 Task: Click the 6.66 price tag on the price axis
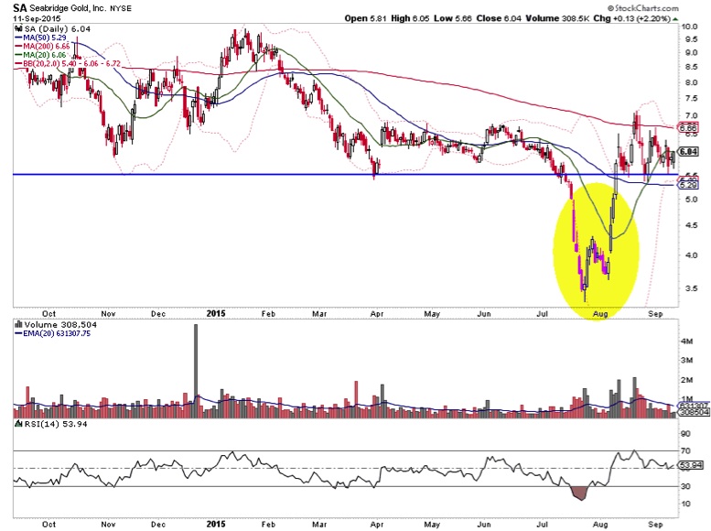[x=688, y=128]
